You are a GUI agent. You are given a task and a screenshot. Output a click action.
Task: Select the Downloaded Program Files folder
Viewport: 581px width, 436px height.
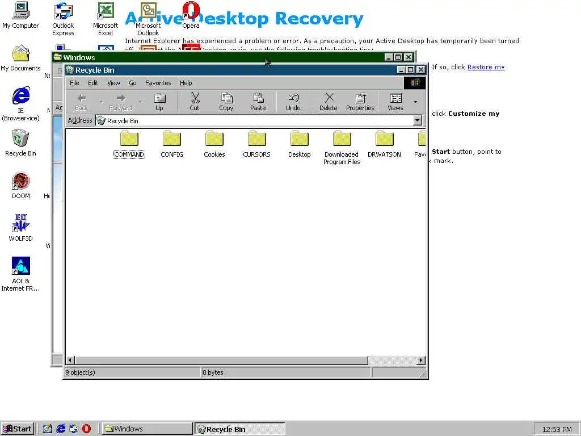pyautogui.click(x=342, y=148)
